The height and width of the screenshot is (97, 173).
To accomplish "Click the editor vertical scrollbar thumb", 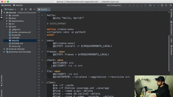I will click(169, 53).
